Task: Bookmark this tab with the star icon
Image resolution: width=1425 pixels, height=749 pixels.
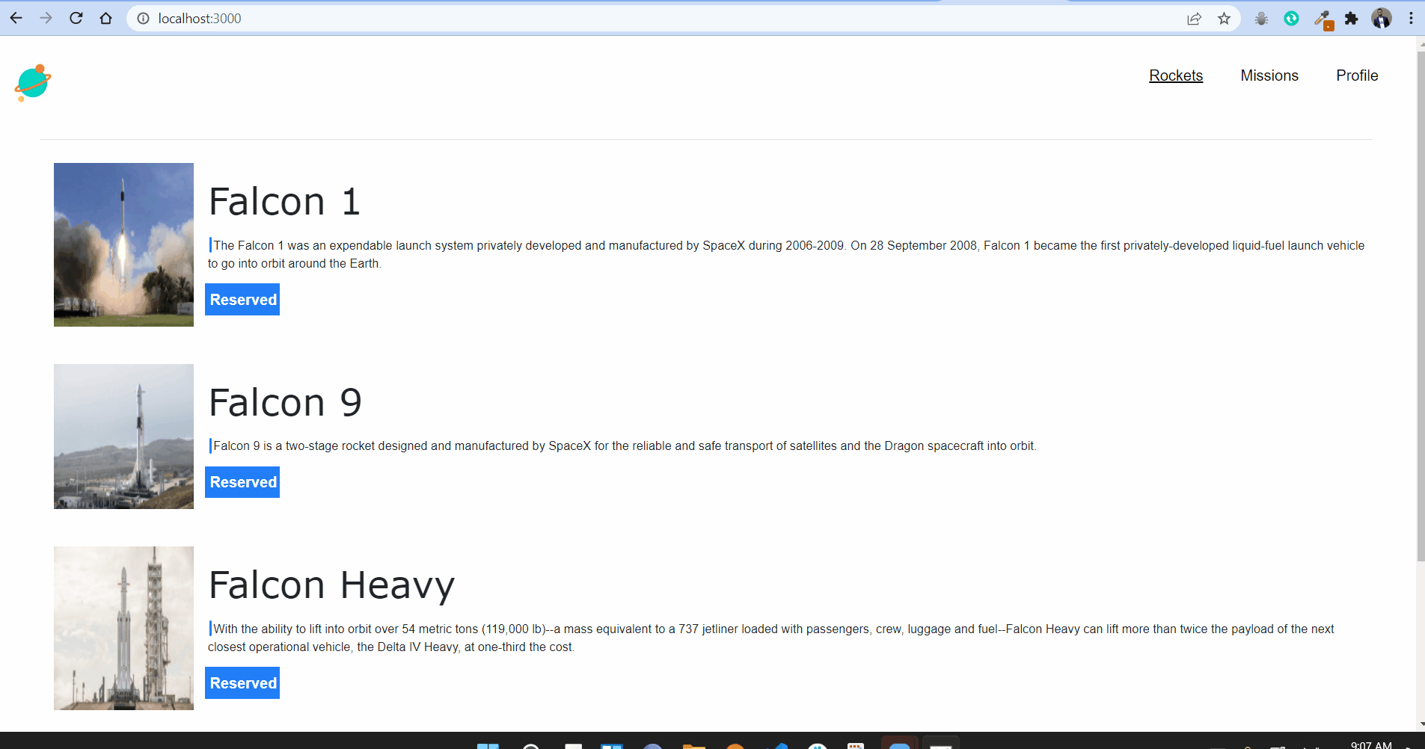Action: pos(1224,19)
